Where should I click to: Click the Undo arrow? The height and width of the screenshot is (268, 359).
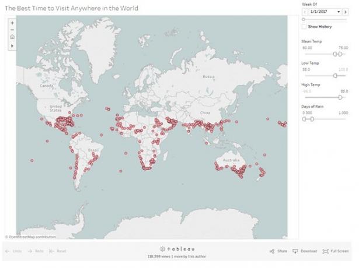(8, 251)
